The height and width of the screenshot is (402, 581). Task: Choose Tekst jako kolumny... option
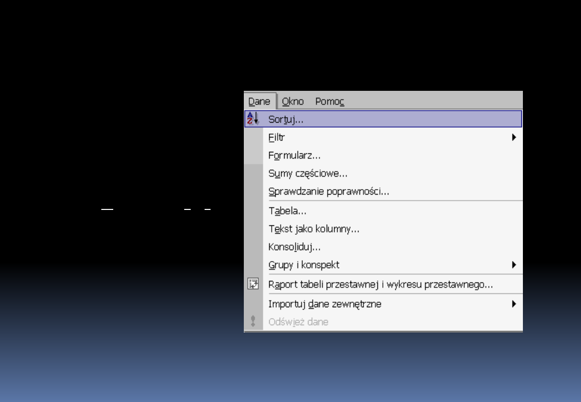pyautogui.click(x=314, y=229)
